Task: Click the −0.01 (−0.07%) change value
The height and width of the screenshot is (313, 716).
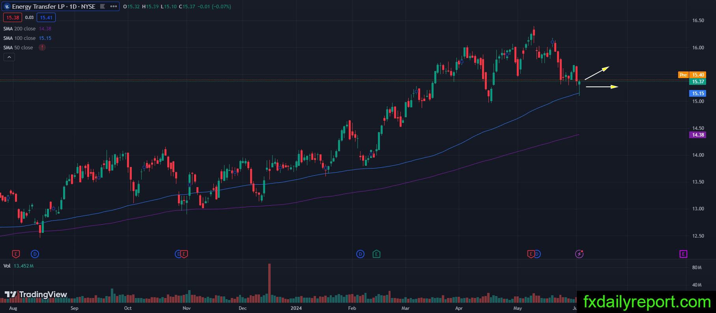Action: coord(214,6)
